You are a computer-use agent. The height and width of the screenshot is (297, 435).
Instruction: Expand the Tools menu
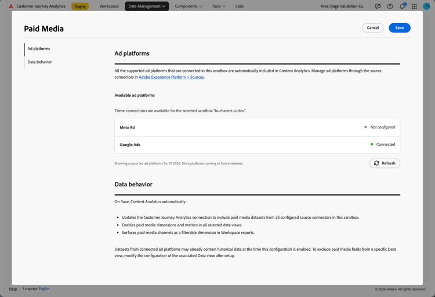(219, 6)
